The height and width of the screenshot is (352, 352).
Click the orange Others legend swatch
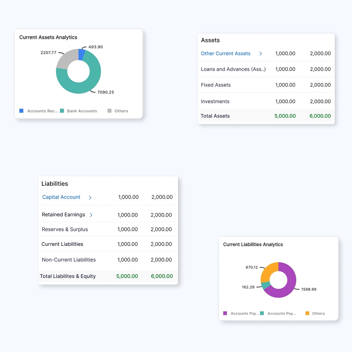click(x=307, y=313)
